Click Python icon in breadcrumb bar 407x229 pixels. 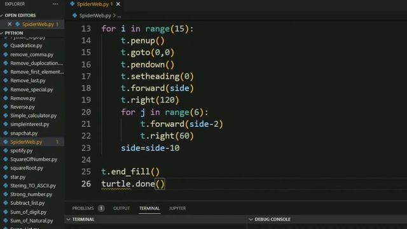point(75,15)
